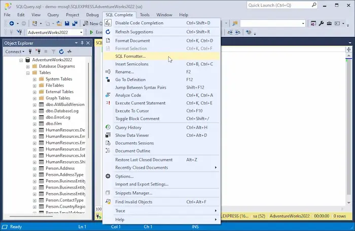Open Options... in SQL Complete menu
This screenshot has height=231, width=355.
click(162, 176)
